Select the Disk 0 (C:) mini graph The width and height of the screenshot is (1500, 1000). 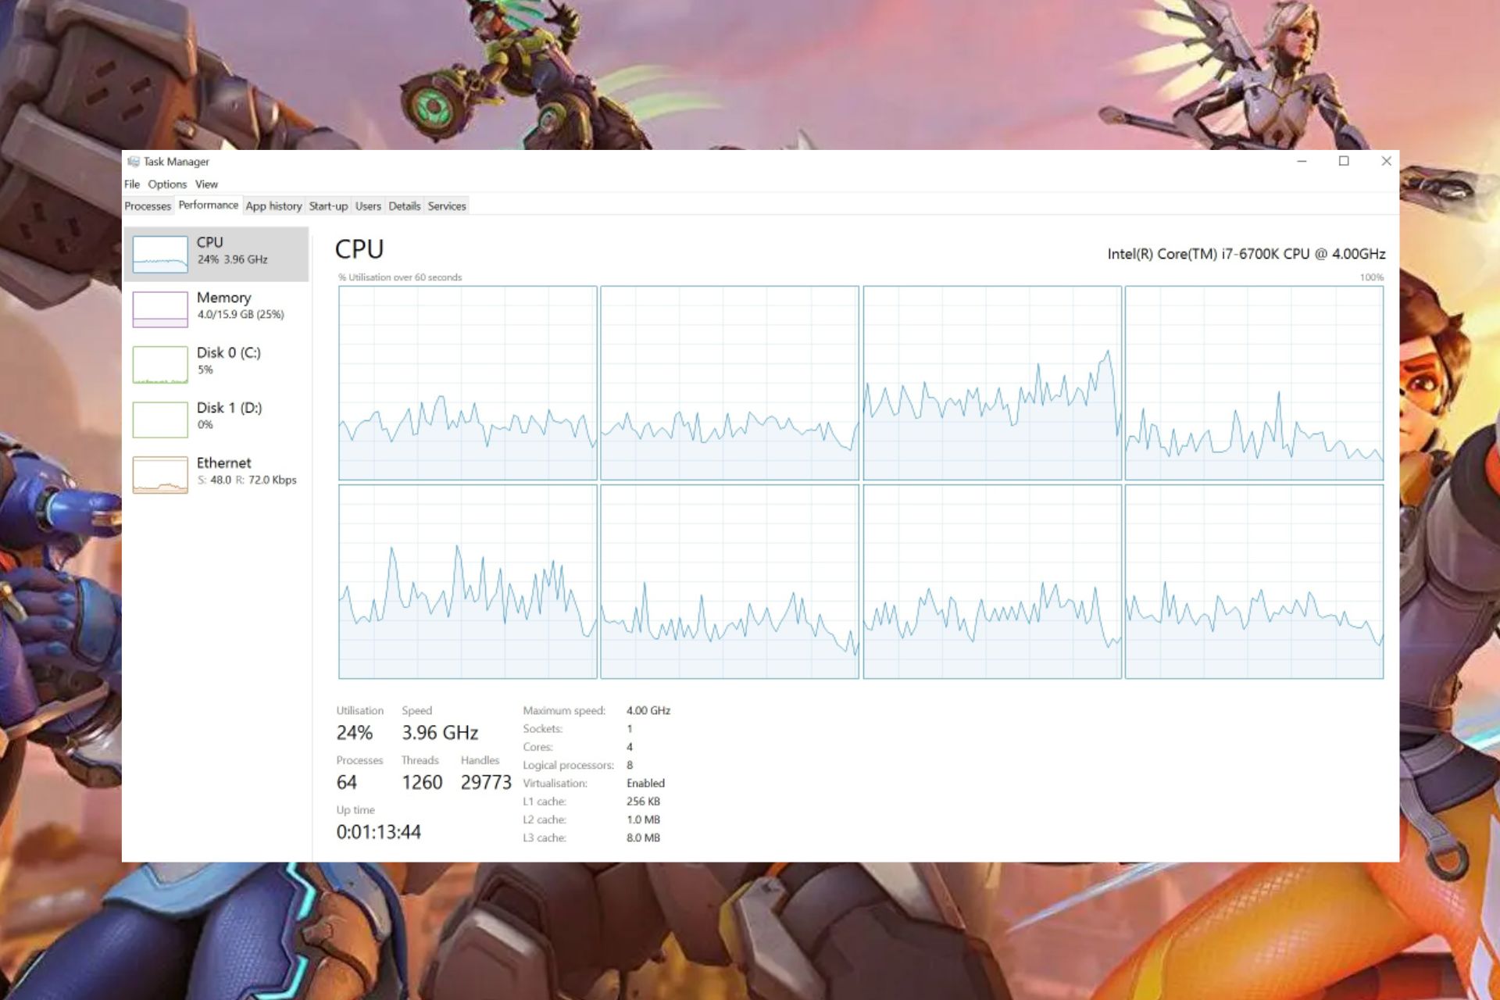click(x=160, y=365)
